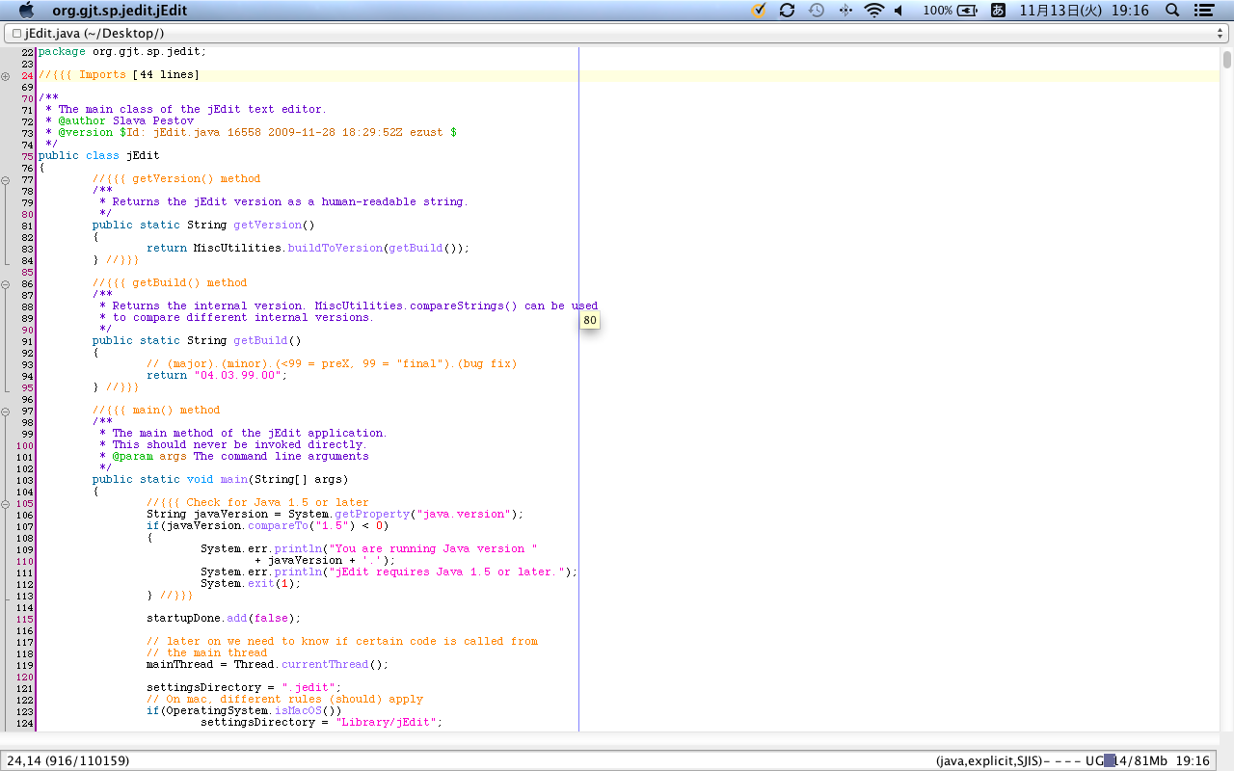Click the Japanese input method icon
This screenshot has height=771, width=1234.
998,11
